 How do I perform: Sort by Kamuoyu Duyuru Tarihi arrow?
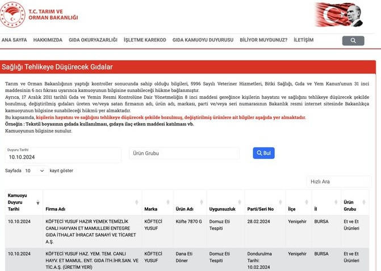[x=38, y=202]
